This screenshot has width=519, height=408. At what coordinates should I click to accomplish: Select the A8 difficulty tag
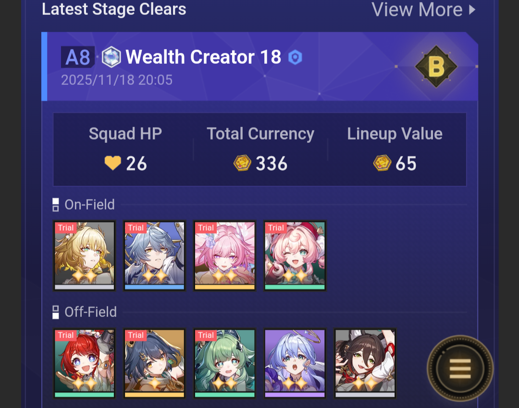coord(78,57)
